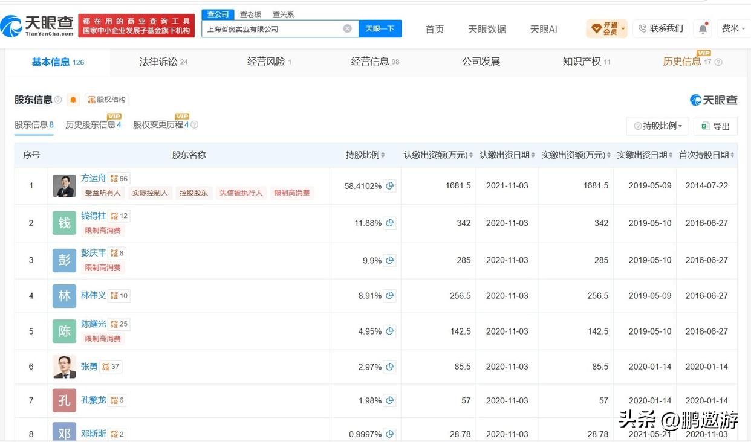
Task: Open shareholder 孔繁龙 name link
Action: 93,400
